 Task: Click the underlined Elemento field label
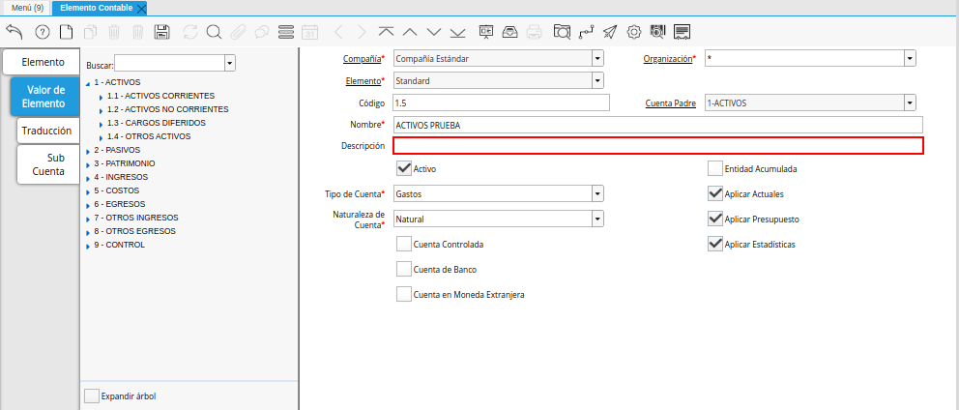(x=363, y=80)
